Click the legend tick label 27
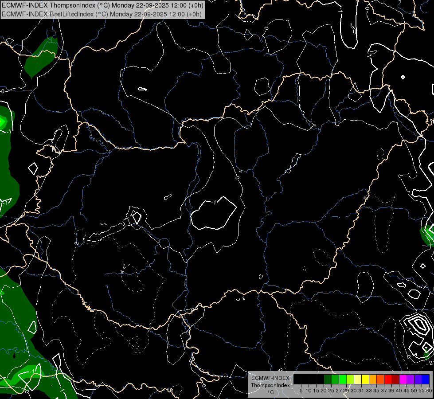The height and width of the screenshot is (399, 434). pyautogui.click(x=339, y=391)
